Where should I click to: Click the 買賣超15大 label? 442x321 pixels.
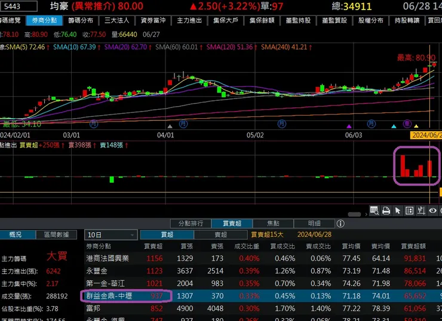(x=267, y=234)
